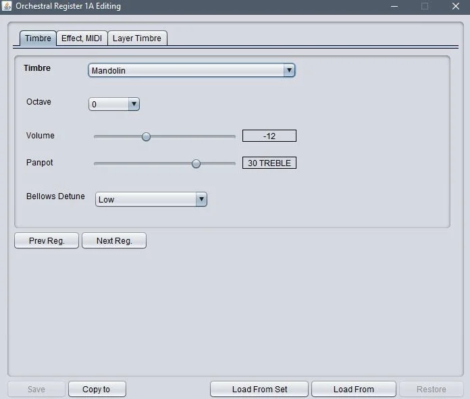
Task: Click the Volume slider handle
Action: [x=146, y=136]
